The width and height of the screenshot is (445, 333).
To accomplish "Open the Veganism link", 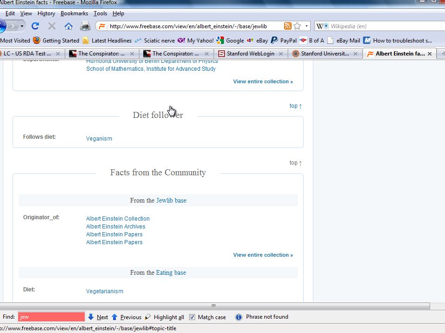I will coord(99,138).
